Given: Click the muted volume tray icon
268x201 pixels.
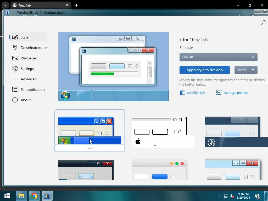Looking at the screenshot, I should 232,196.
